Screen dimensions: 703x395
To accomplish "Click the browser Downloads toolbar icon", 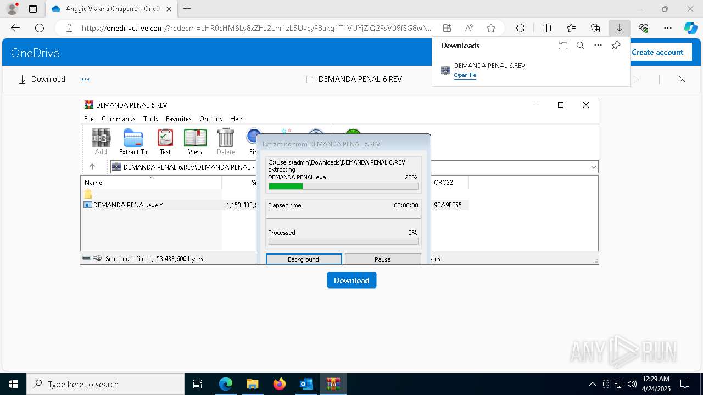I will tap(620, 28).
